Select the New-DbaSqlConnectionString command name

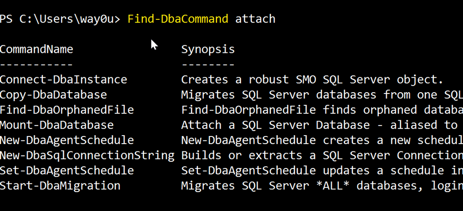87,155
